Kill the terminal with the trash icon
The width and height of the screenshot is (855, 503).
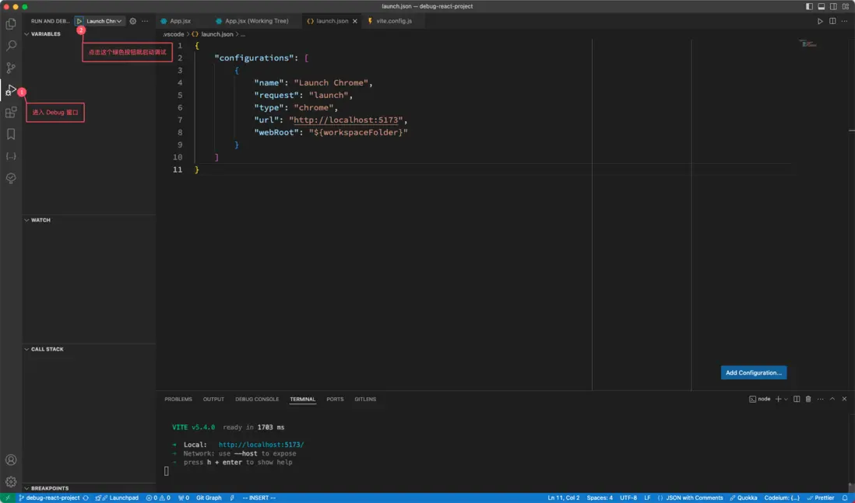pyautogui.click(x=808, y=399)
